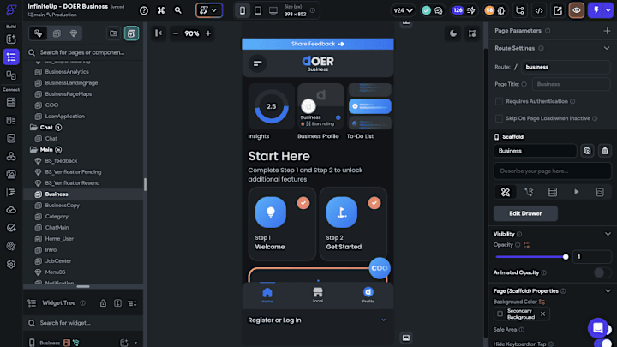Adjust the Opacity slider handle
The image size is (617, 347).
pos(566,257)
